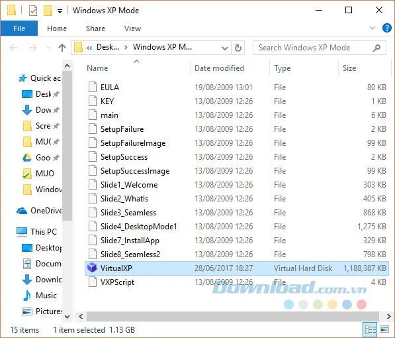395x338 pixels.
Task: Open help via blue question mark icon
Action: click(386, 28)
